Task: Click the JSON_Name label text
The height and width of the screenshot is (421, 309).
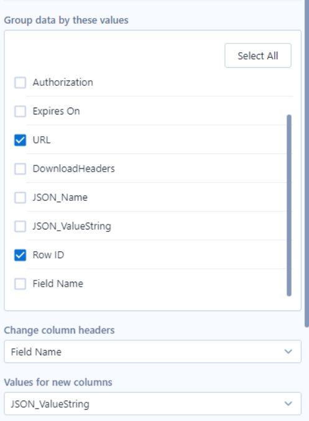Action: [60, 197]
